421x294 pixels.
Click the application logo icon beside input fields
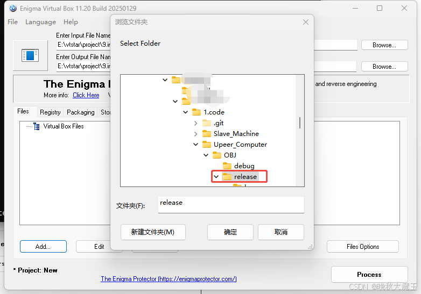tap(30, 55)
